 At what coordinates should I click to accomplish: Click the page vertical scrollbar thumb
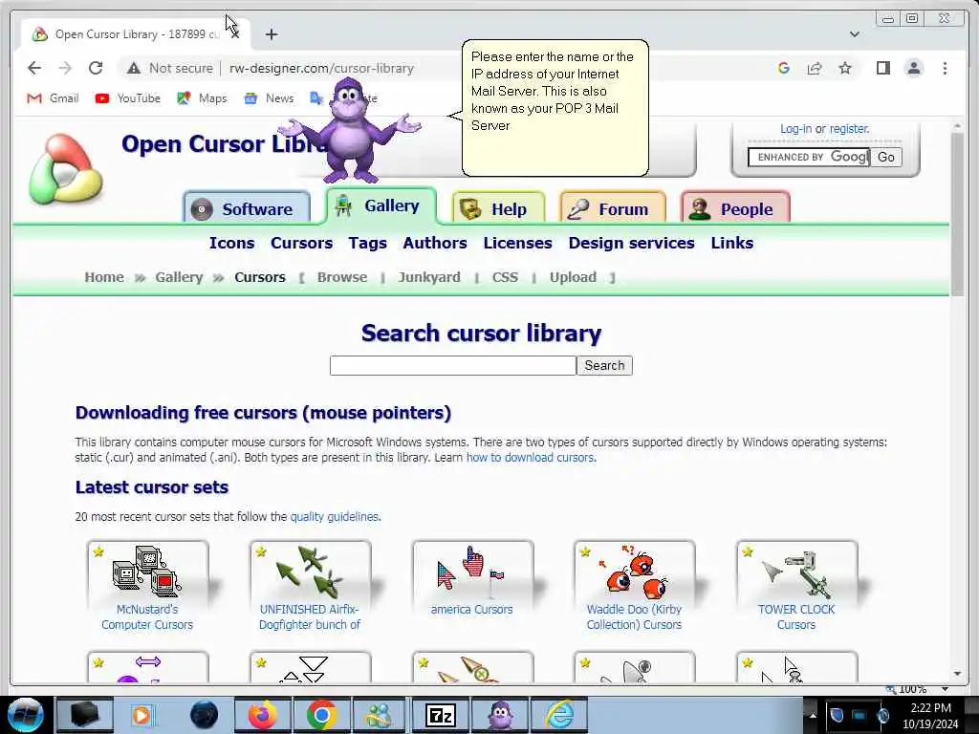(x=958, y=212)
